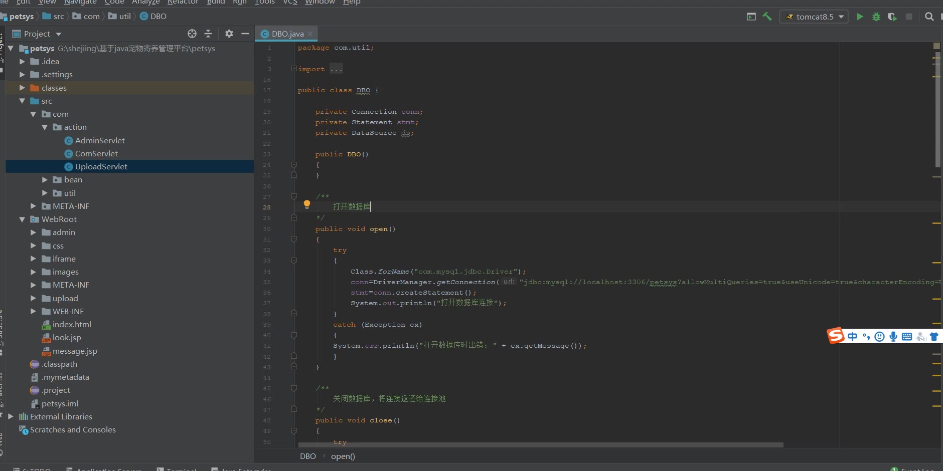Viewport: 943px width, 471px height.
Task: Open Search Everywhere magnifier
Action: tap(929, 17)
